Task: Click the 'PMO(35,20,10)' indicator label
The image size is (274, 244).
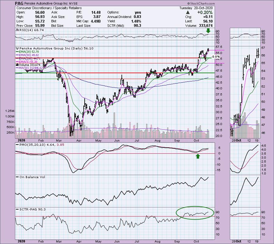Action: pos(33,145)
